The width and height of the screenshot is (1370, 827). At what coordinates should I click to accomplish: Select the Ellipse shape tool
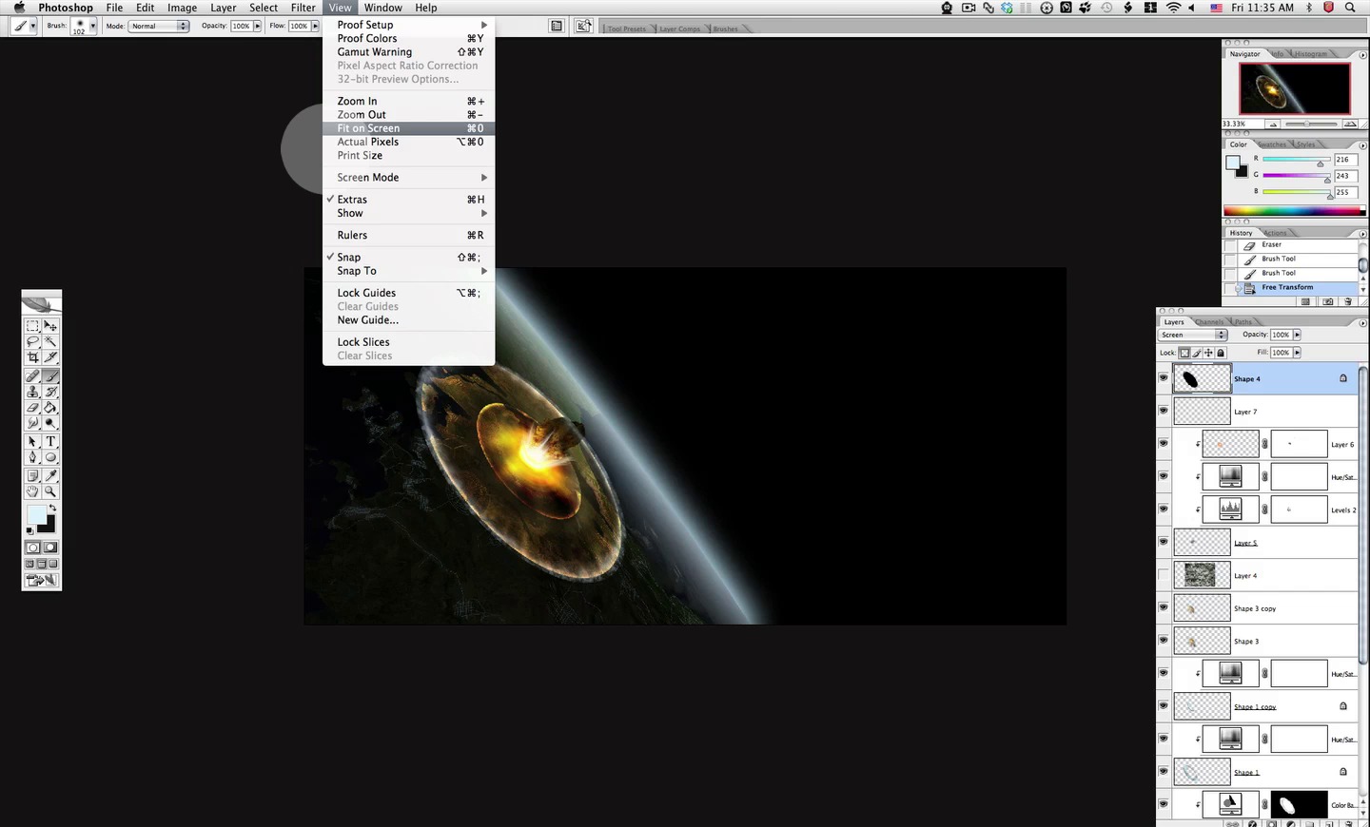[50, 457]
